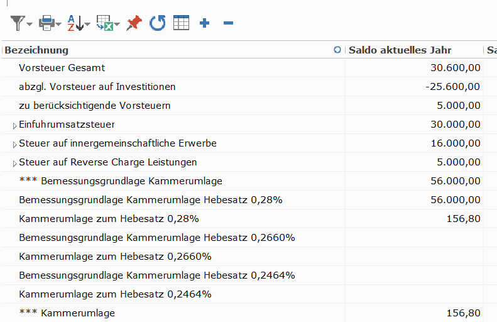
Task: Open the print options dropdown arrow
Action: (58, 24)
